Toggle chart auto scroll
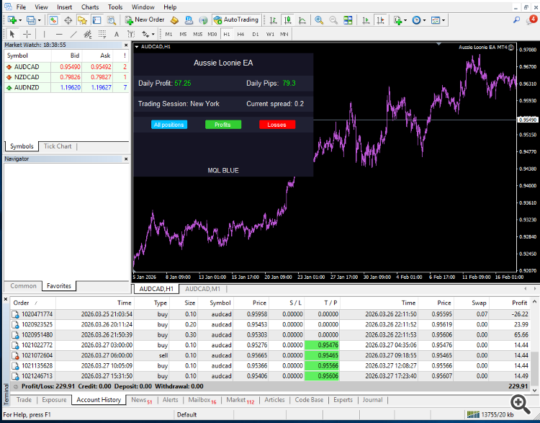The height and width of the screenshot is (423, 540). pyautogui.click(x=366, y=20)
